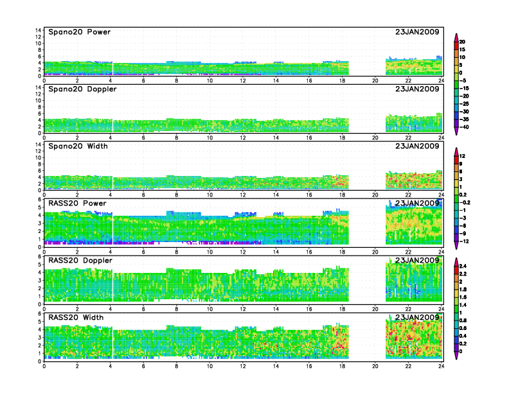Screen dimensions: 509x393
Task: Click the "-12" colorbar label
Action: pos(464,241)
